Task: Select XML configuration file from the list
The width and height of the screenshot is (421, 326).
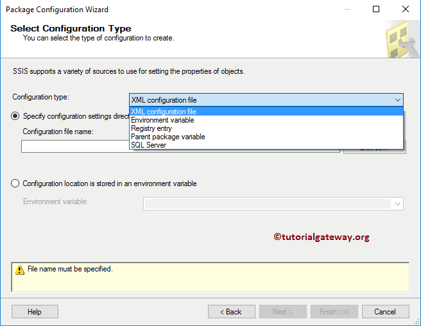Action: [266, 112]
